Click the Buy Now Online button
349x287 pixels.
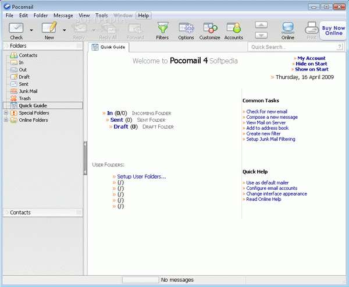[x=333, y=30]
